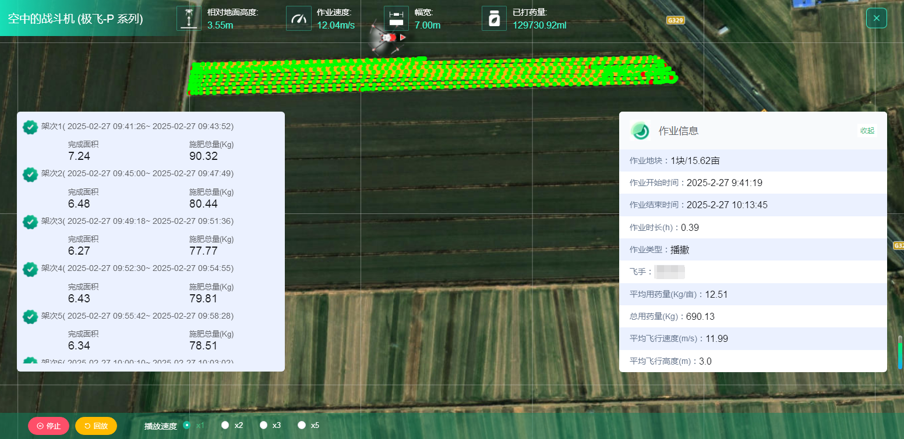Select x3 playback speed
Viewport: 904px width, 439px height.
coord(263,425)
